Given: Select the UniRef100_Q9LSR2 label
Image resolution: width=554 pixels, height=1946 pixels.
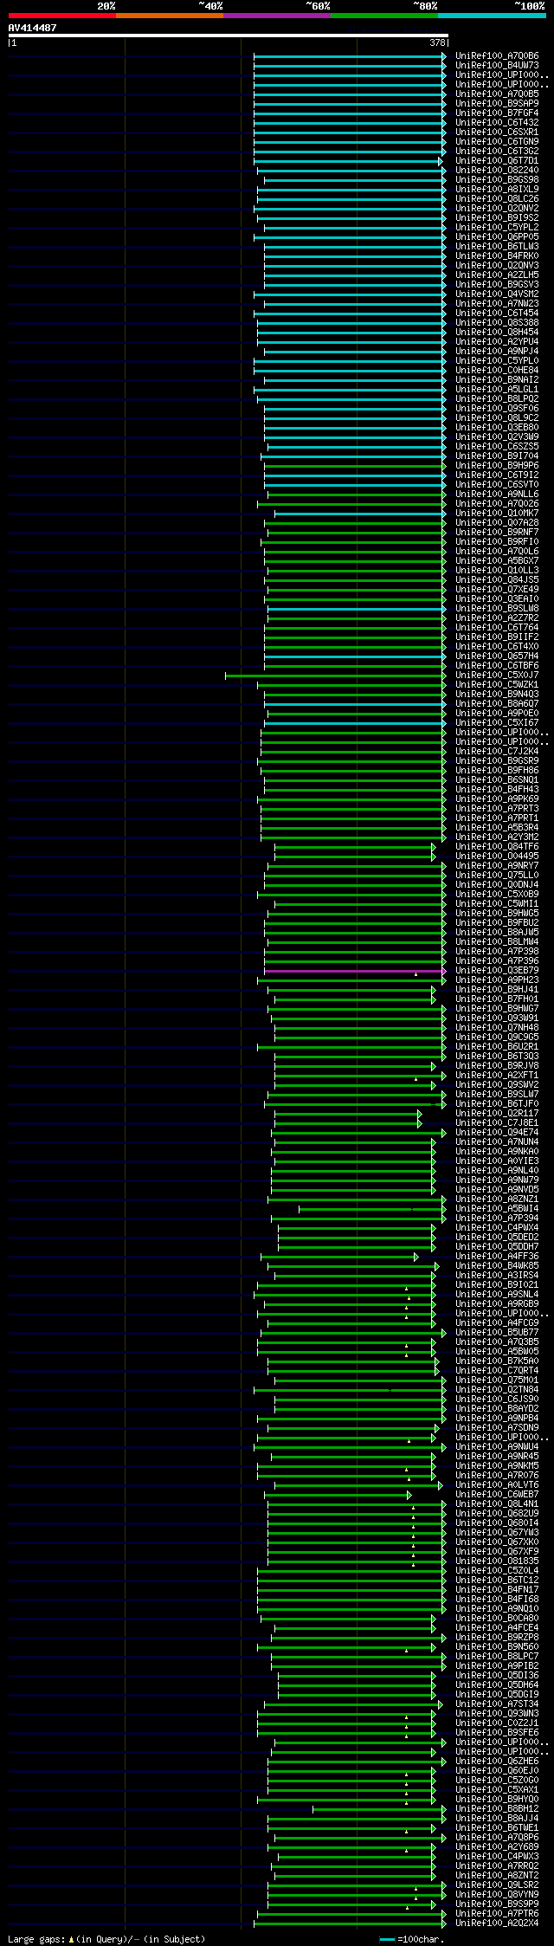Looking at the screenshot, I should (x=497, y=1885).
